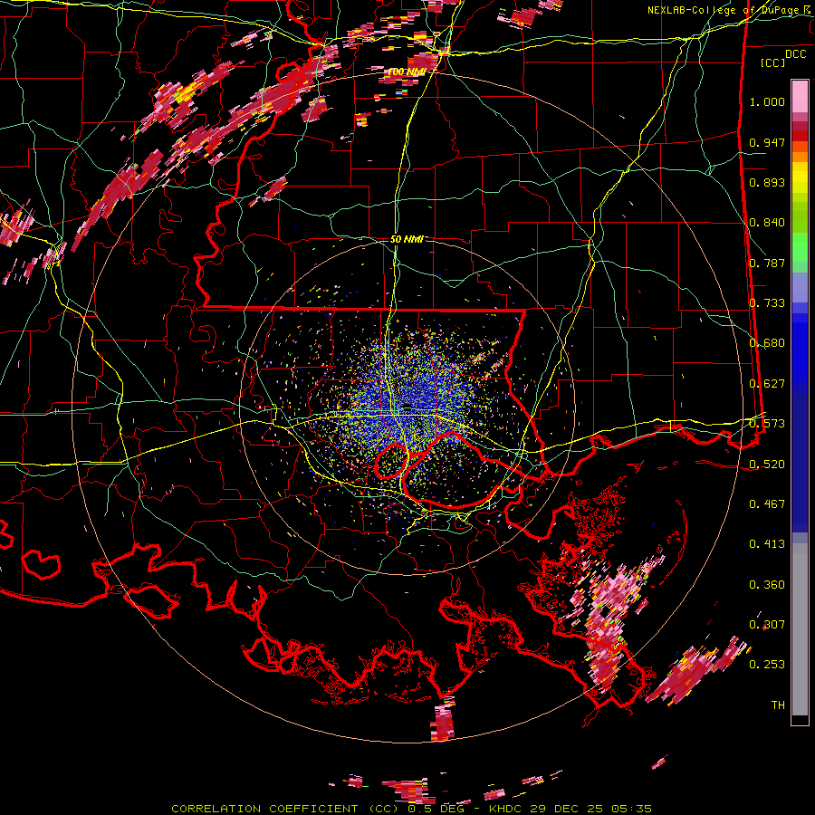Select the 0.360 legend value

(x=767, y=585)
